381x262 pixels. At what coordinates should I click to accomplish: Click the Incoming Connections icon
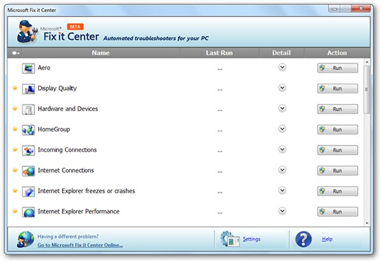[29, 150]
